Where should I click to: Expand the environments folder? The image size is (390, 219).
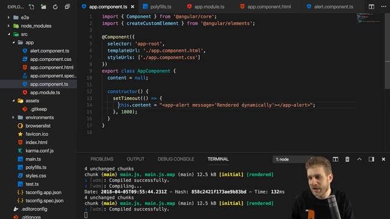(x=13, y=117)
